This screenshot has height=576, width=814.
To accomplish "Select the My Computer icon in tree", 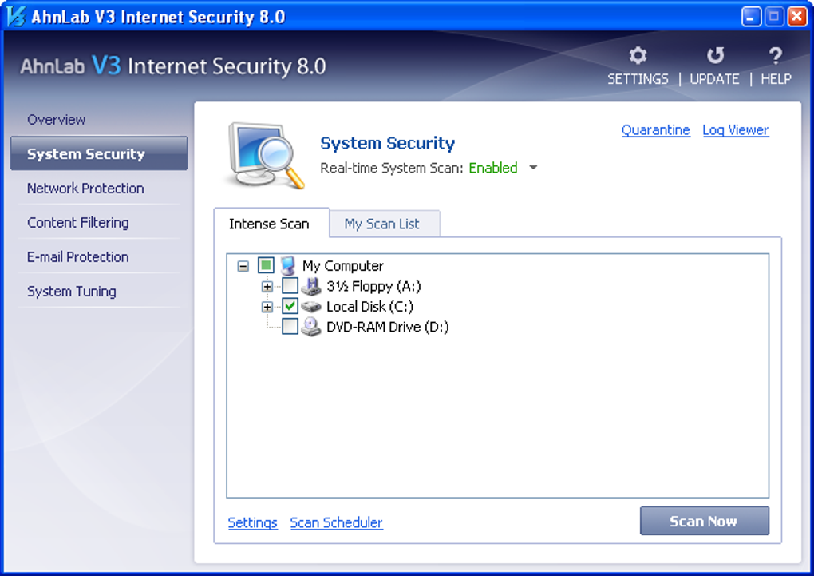I will coord(288,266).
